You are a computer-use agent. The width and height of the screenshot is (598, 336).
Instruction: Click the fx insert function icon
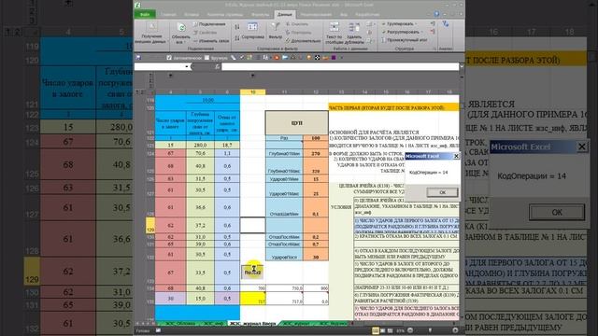tap(217, 66)
